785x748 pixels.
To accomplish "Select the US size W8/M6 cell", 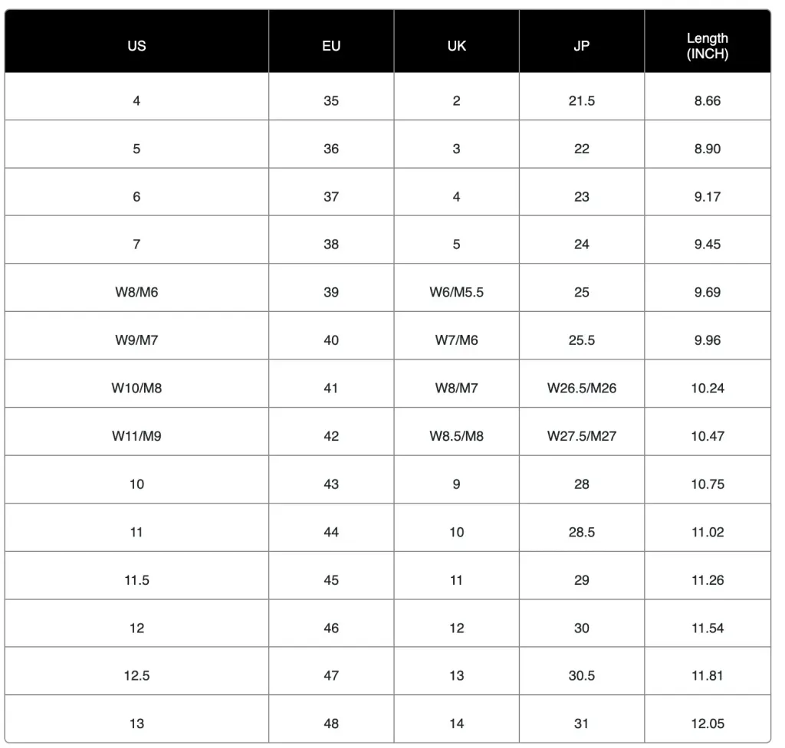I will (136, 292).
